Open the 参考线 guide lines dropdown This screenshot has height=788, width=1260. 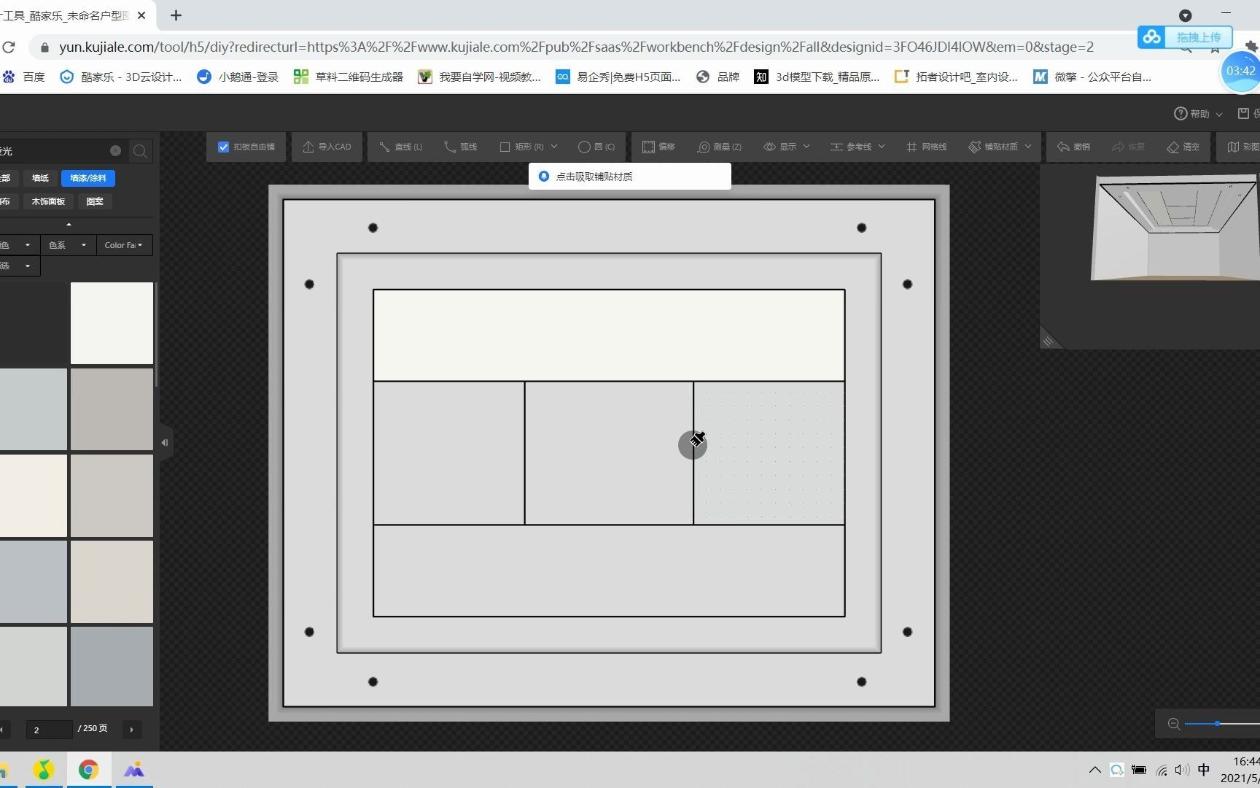[x=857, y=147]
